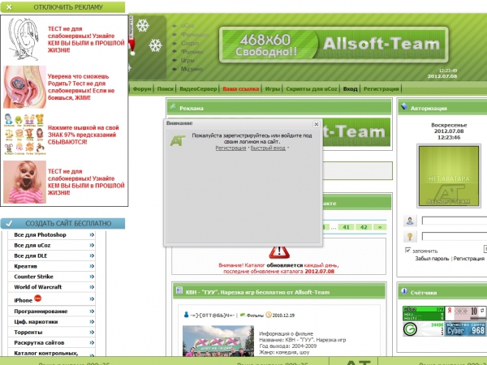
Task: Expand the Программирование category arrow
Action: coord(92,311)
